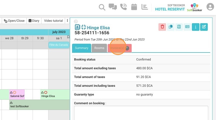Image resolution: width=216 pixels, height=120 pixels.
Task: Open the booking log book icon
Action: pos(179,27)
